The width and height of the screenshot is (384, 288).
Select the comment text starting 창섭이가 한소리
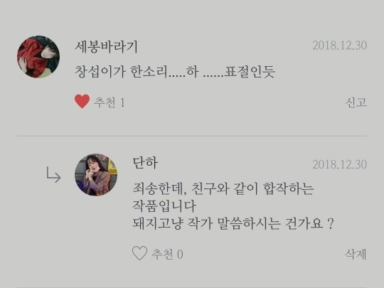click(x=175, y=72)
